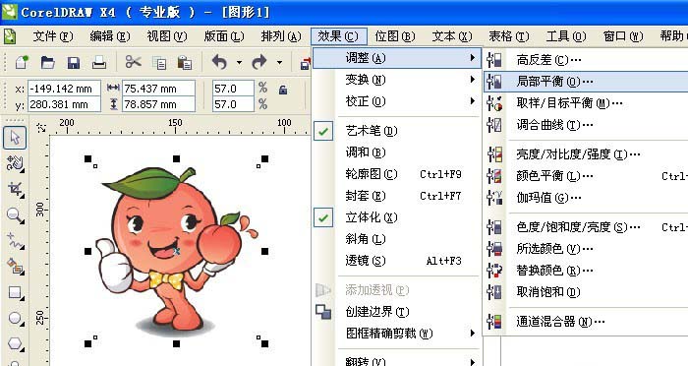Click the object width field 75.437 mm

[x=158, y=89]
